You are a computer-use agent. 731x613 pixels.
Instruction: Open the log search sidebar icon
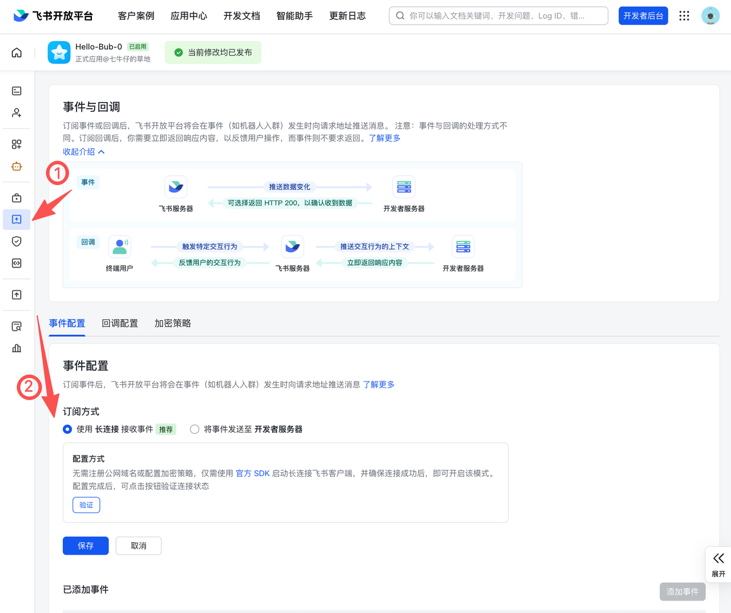click(17, 326)
